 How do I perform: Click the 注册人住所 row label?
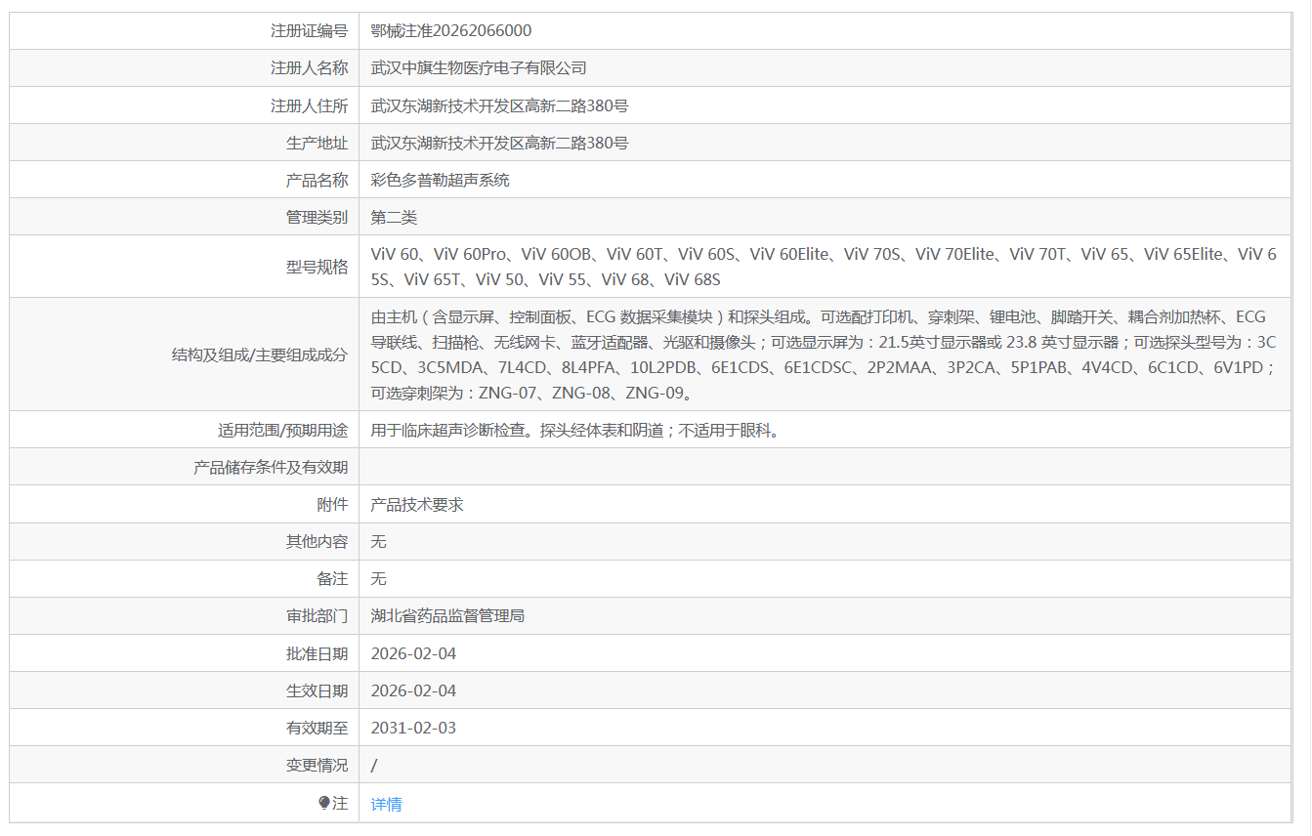pyautogui.click(x=309, y=105)
